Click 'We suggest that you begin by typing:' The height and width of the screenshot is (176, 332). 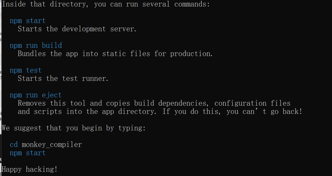[x=74, y=128]
